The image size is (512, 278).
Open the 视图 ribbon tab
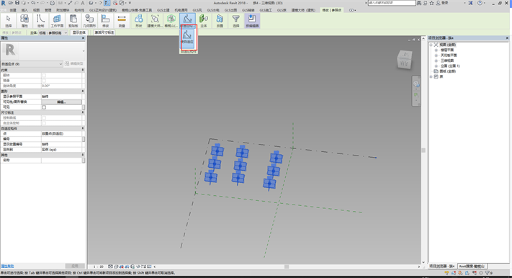coord(36,10)
